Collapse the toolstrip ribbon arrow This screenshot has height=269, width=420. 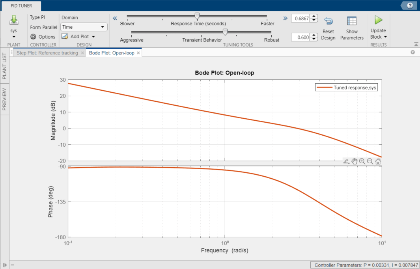pyautogui.click(x=416, y=44)
